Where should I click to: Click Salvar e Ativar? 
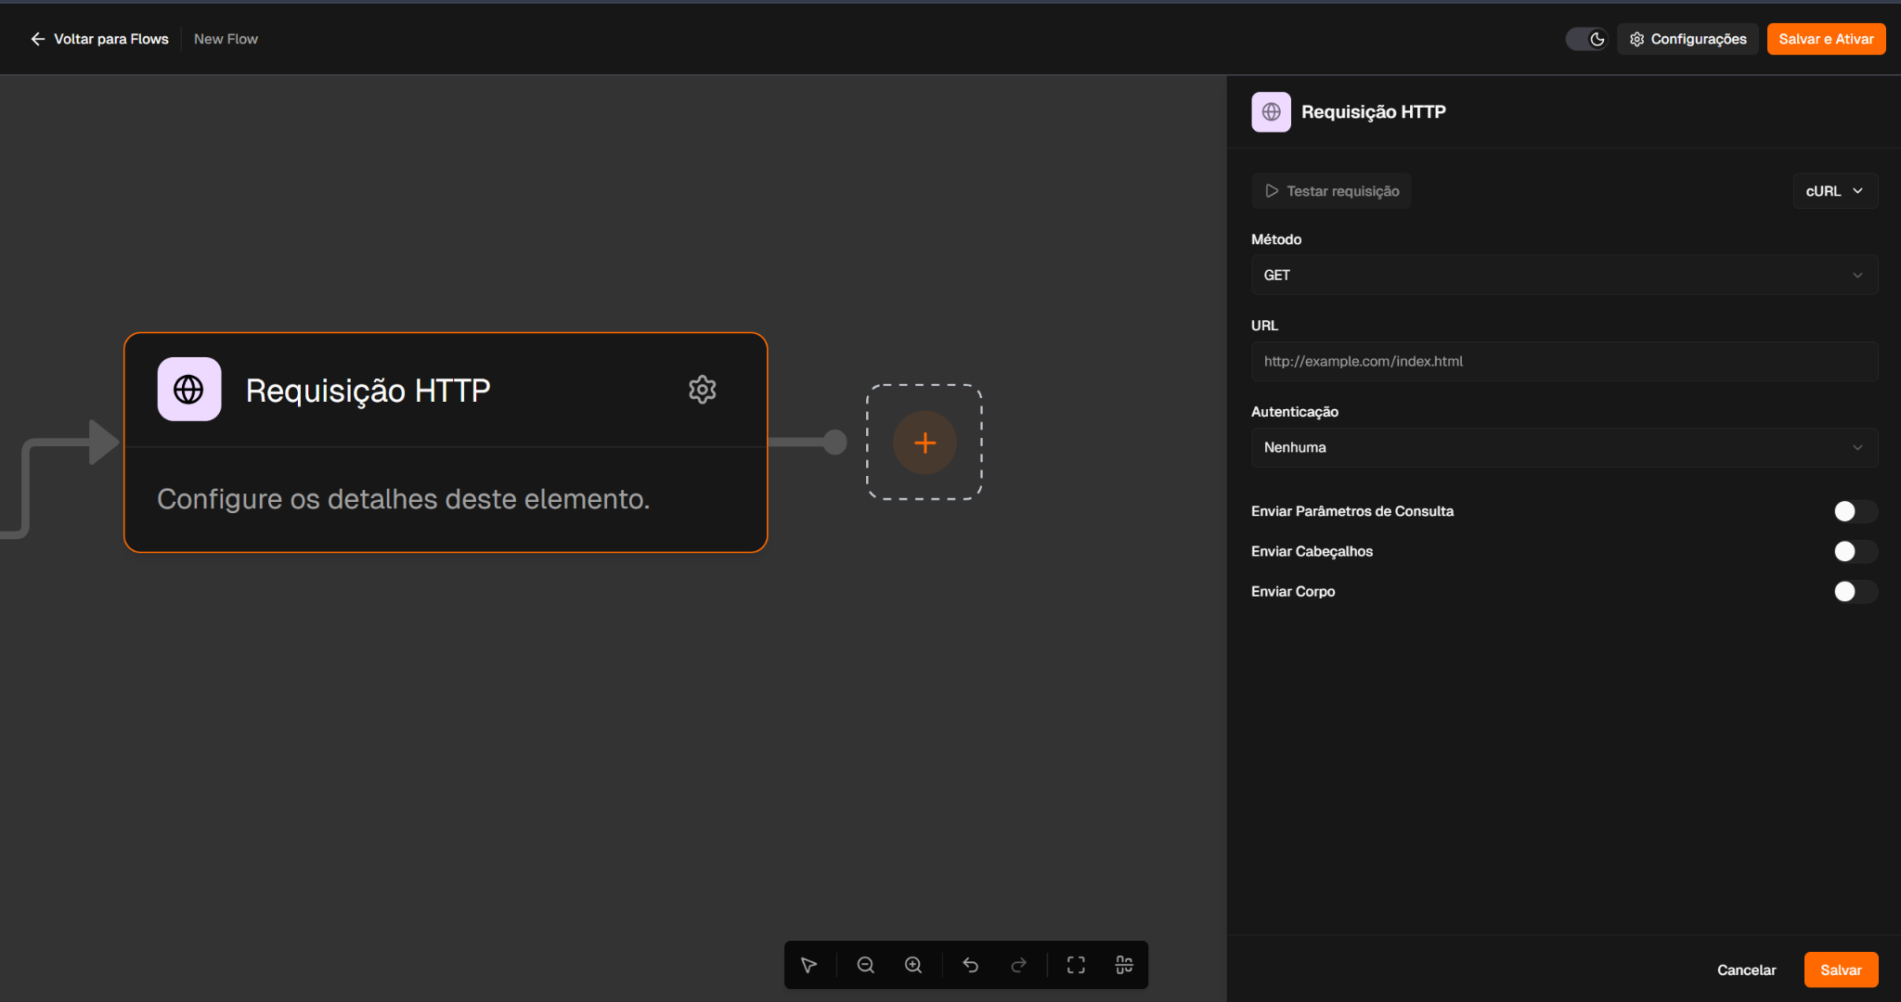coord(1826,39)
